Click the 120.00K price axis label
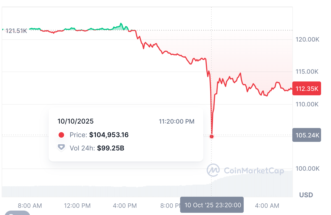This screenshot has height=215, width=331. 307,40
